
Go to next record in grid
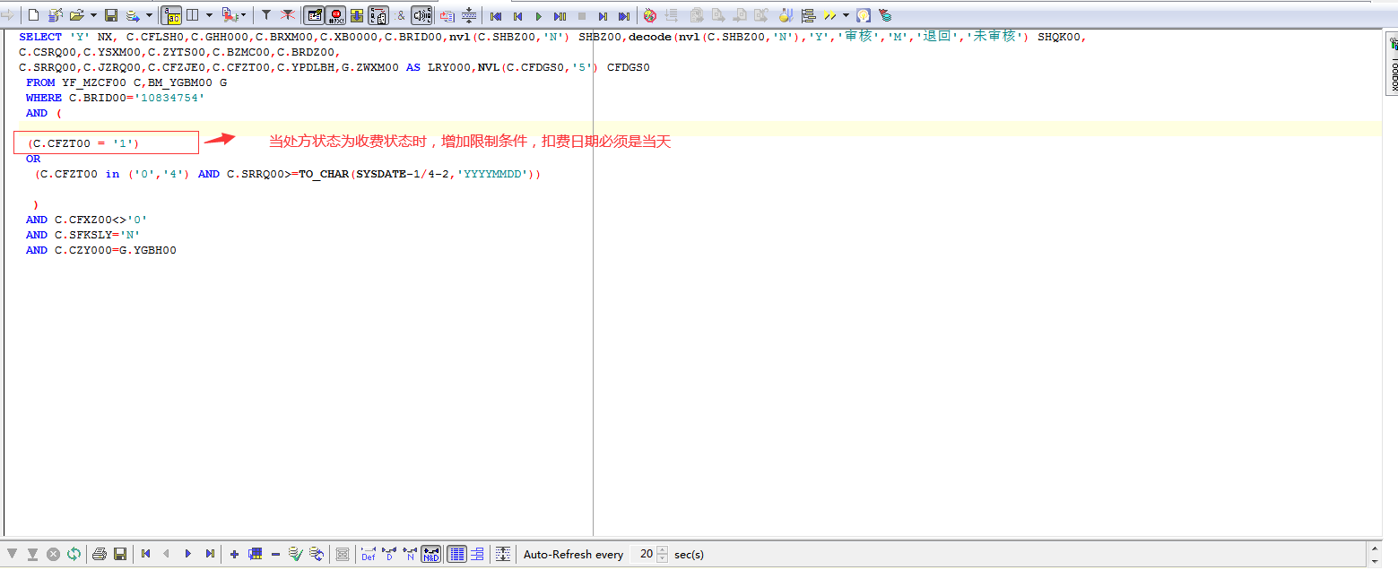[x=188, y=554]
